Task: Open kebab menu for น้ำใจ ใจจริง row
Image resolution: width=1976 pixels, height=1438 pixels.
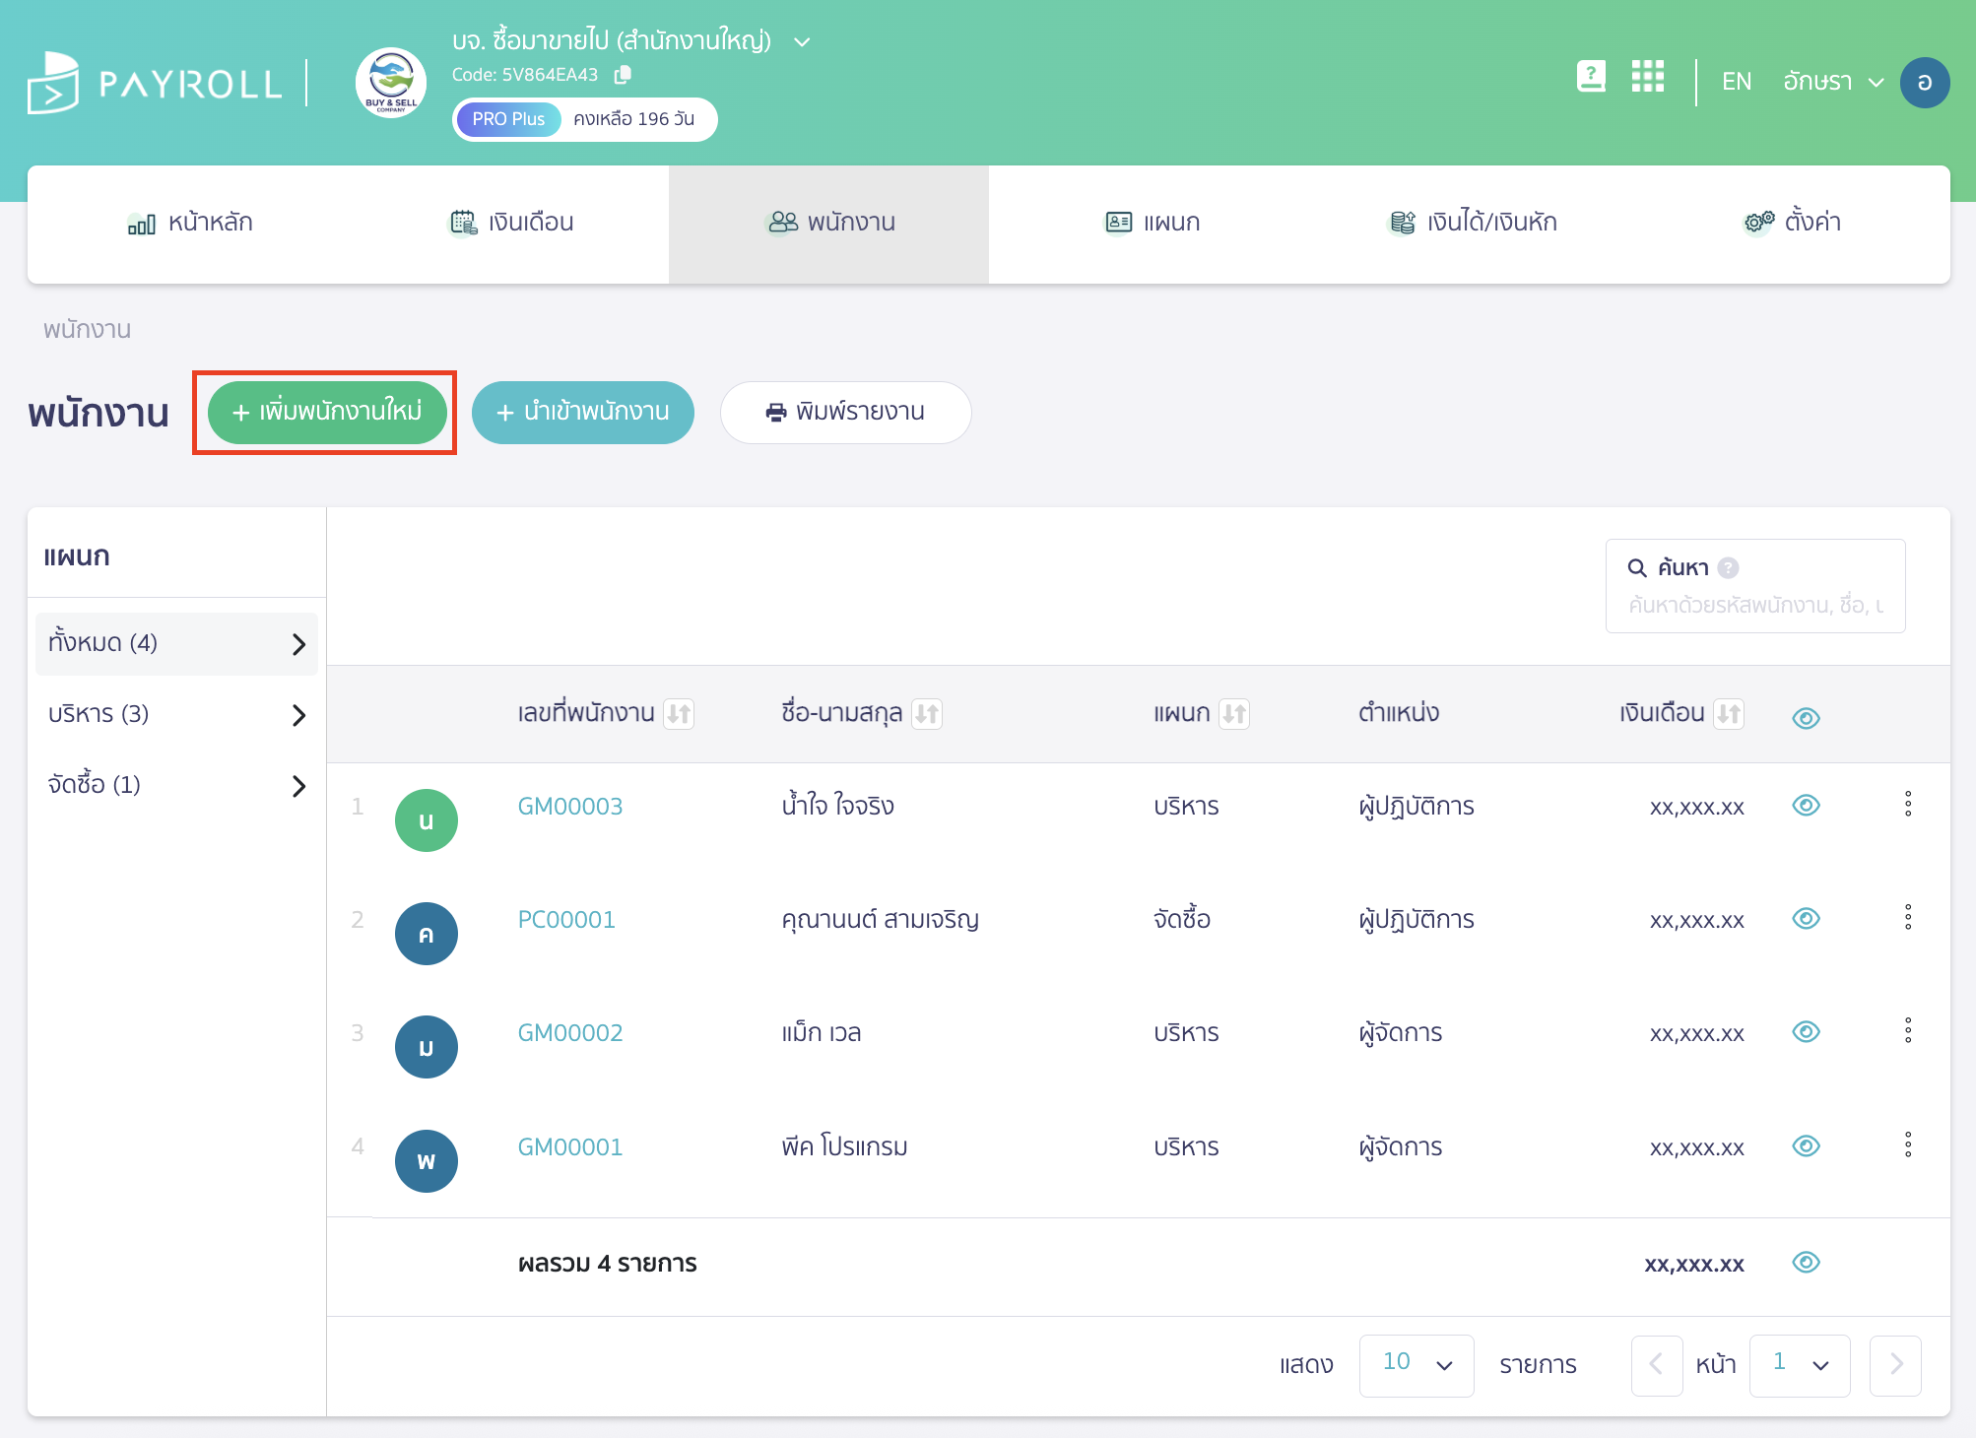Action: click(1908, 805)
